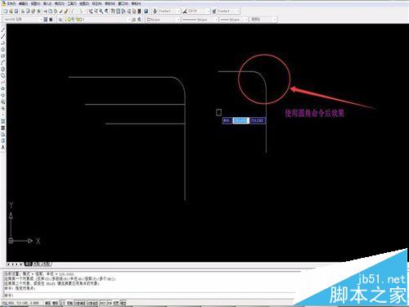
Task: Open the table style Standard dropdown
Action: (228, 11)
